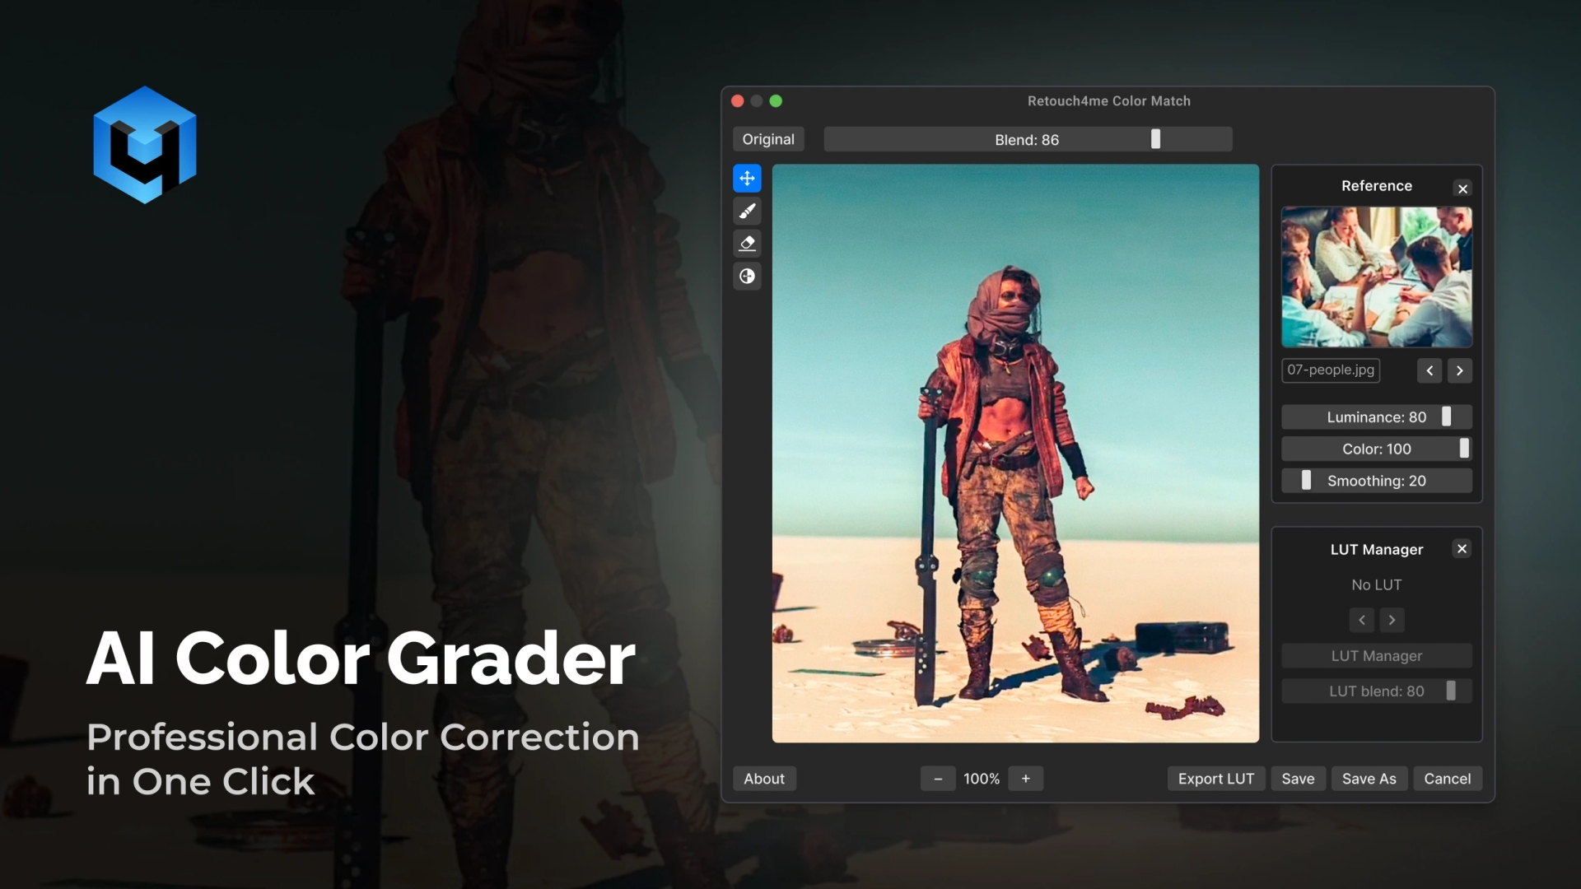Select the Brush tool
The image size is (1581, 889).
(748, 211)
